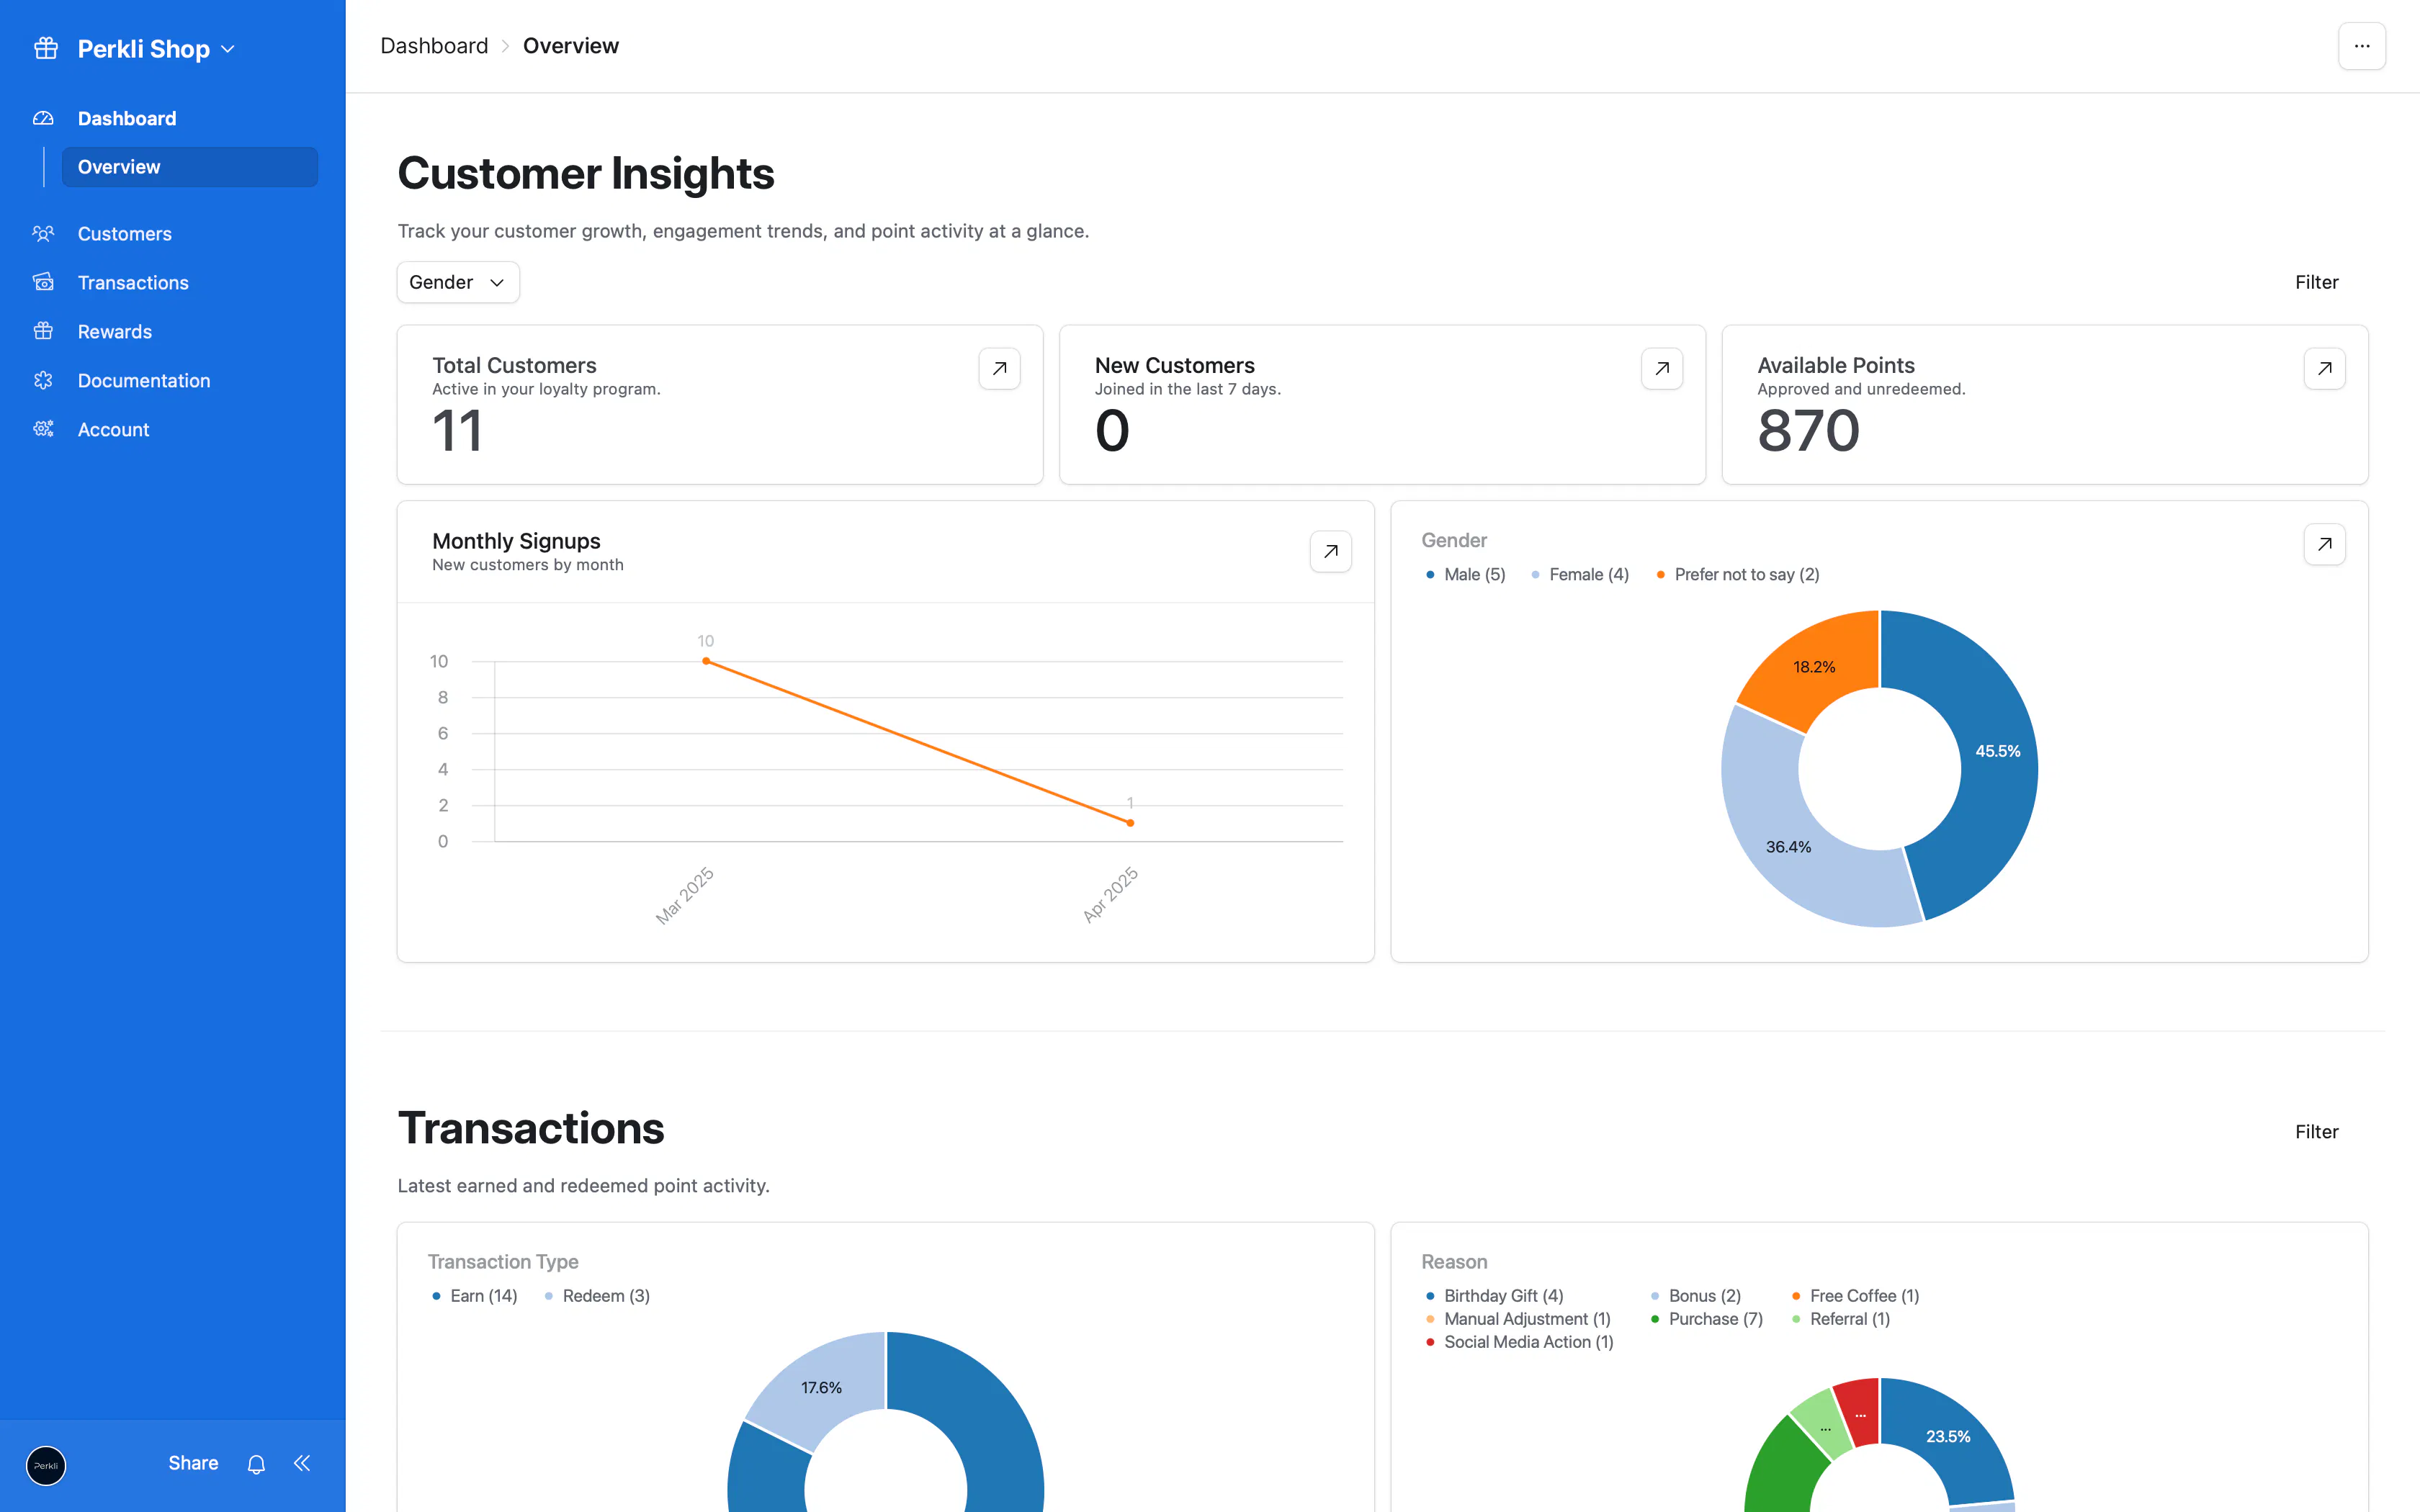Select the Overview sidebar item
The width and height of the screenshot is (2420, 1512).
[x=190, y=167]
